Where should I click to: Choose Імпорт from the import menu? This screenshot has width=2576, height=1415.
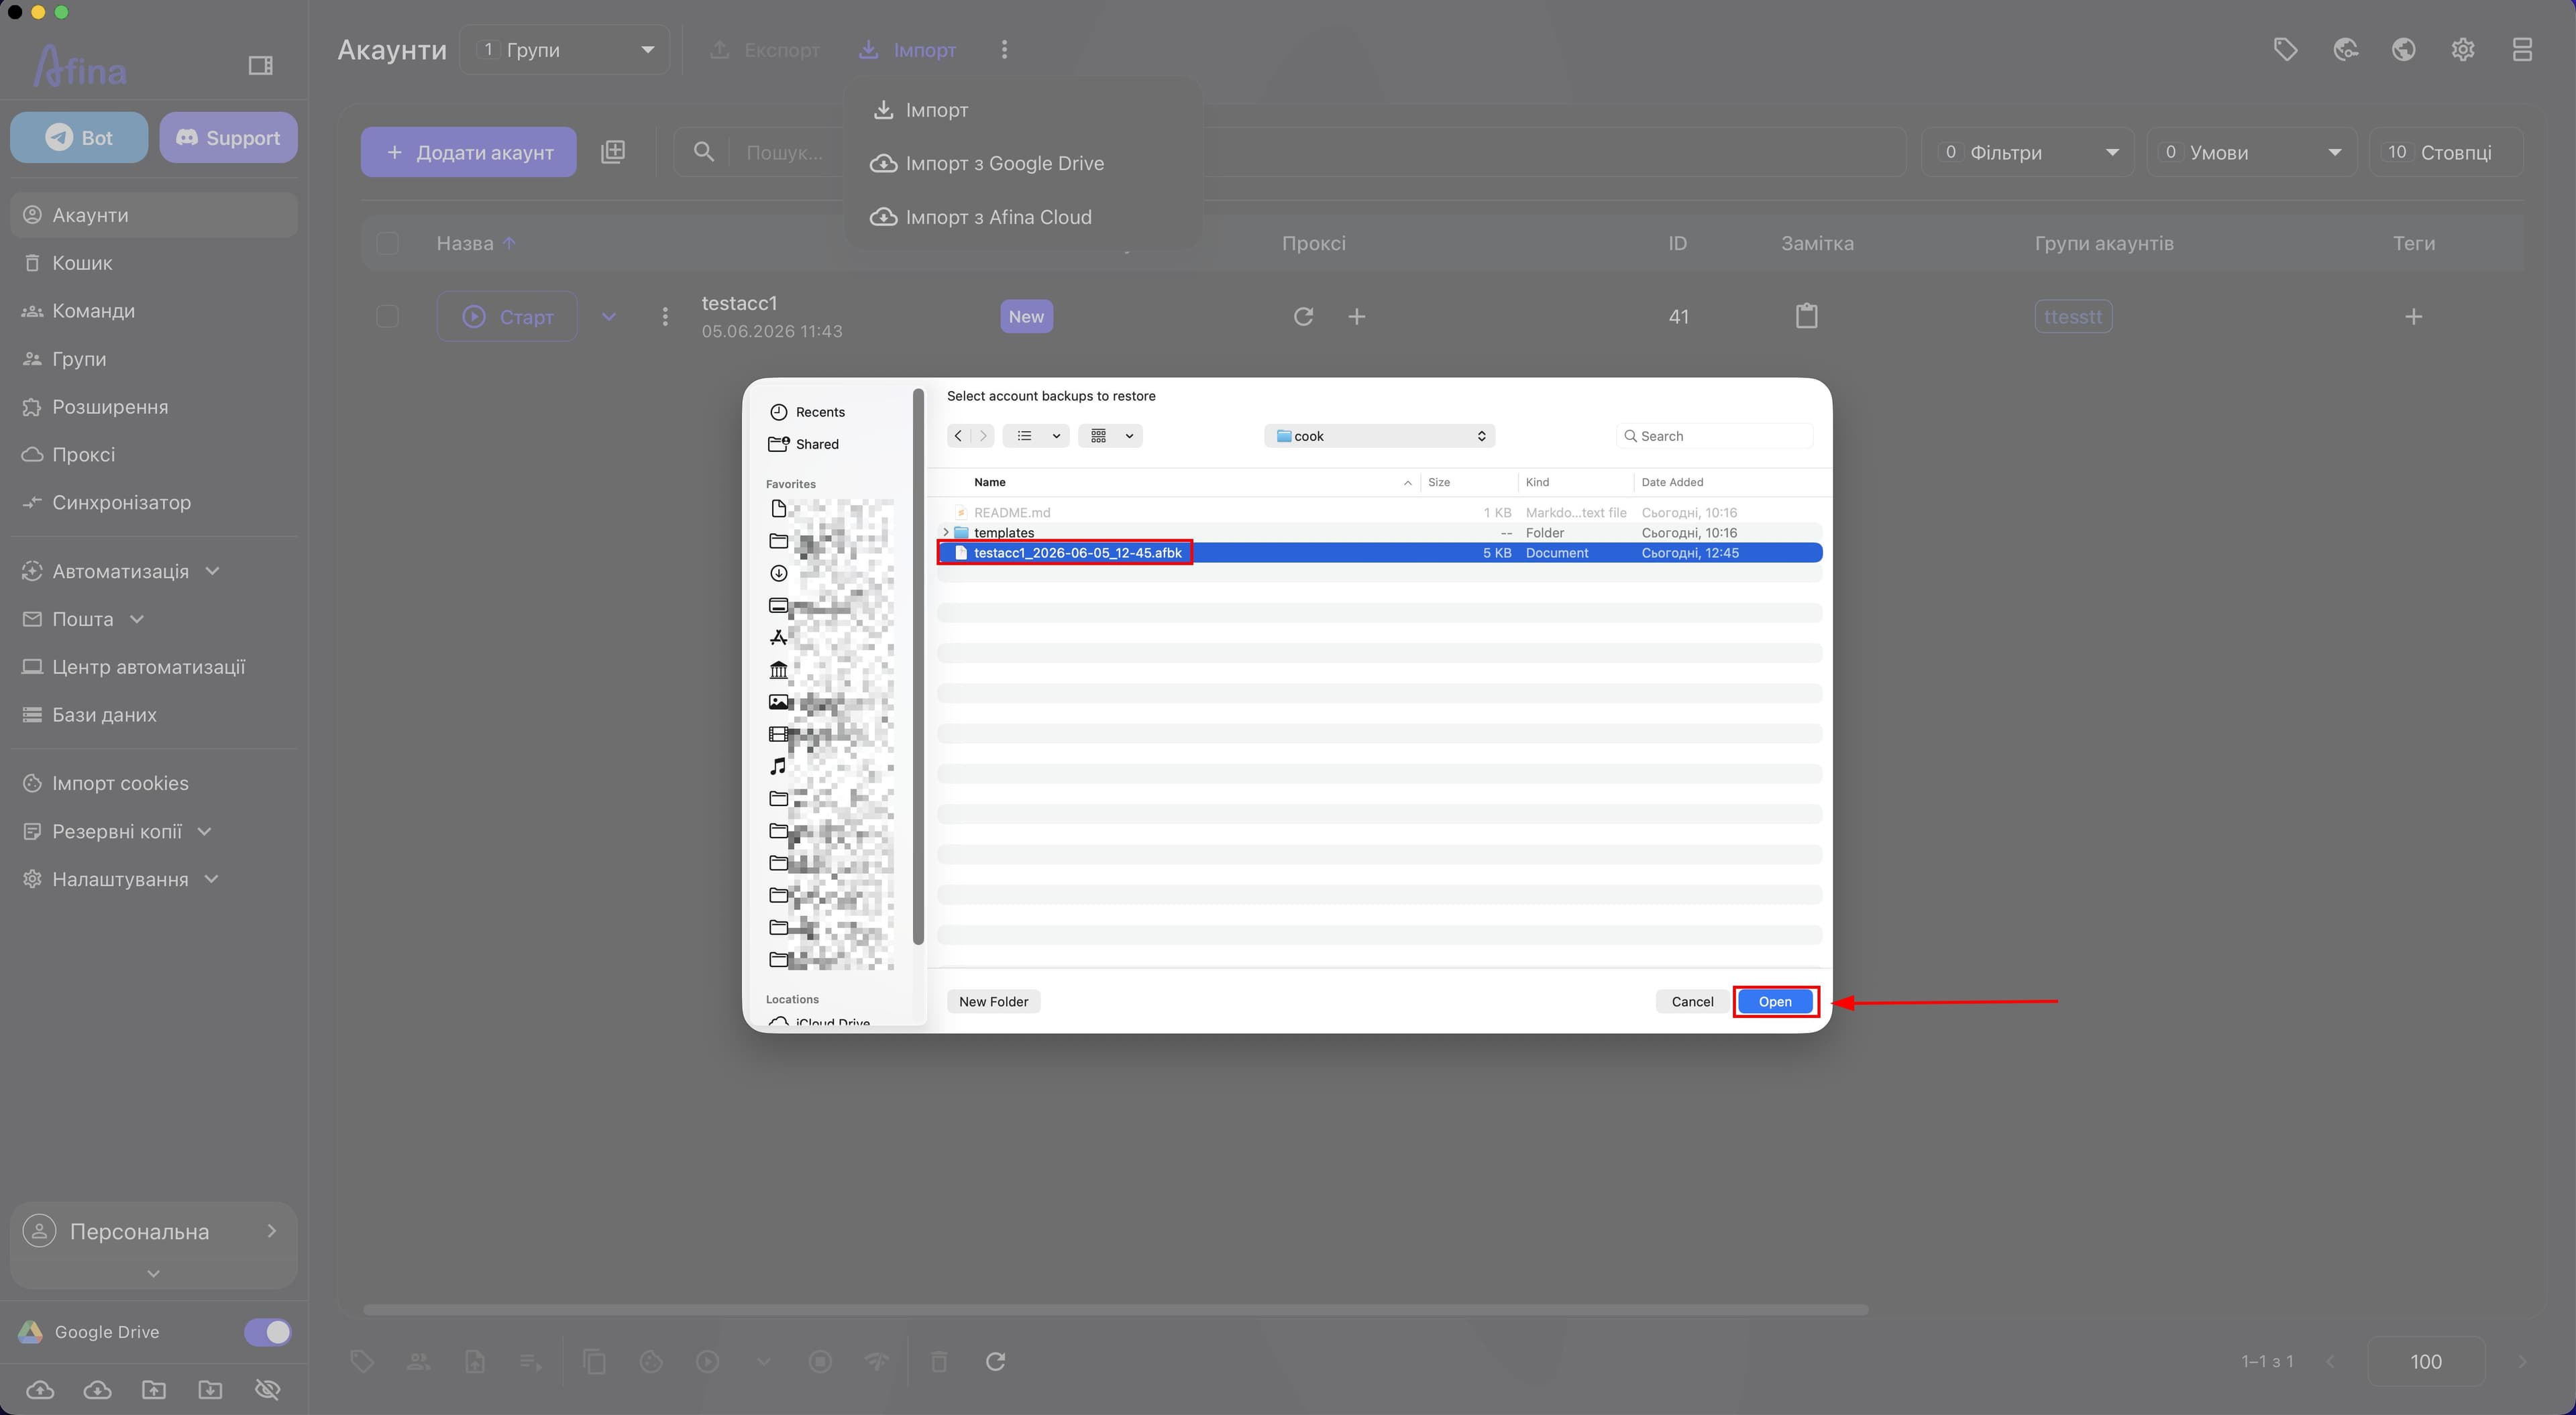click(x=1022, y=110)
